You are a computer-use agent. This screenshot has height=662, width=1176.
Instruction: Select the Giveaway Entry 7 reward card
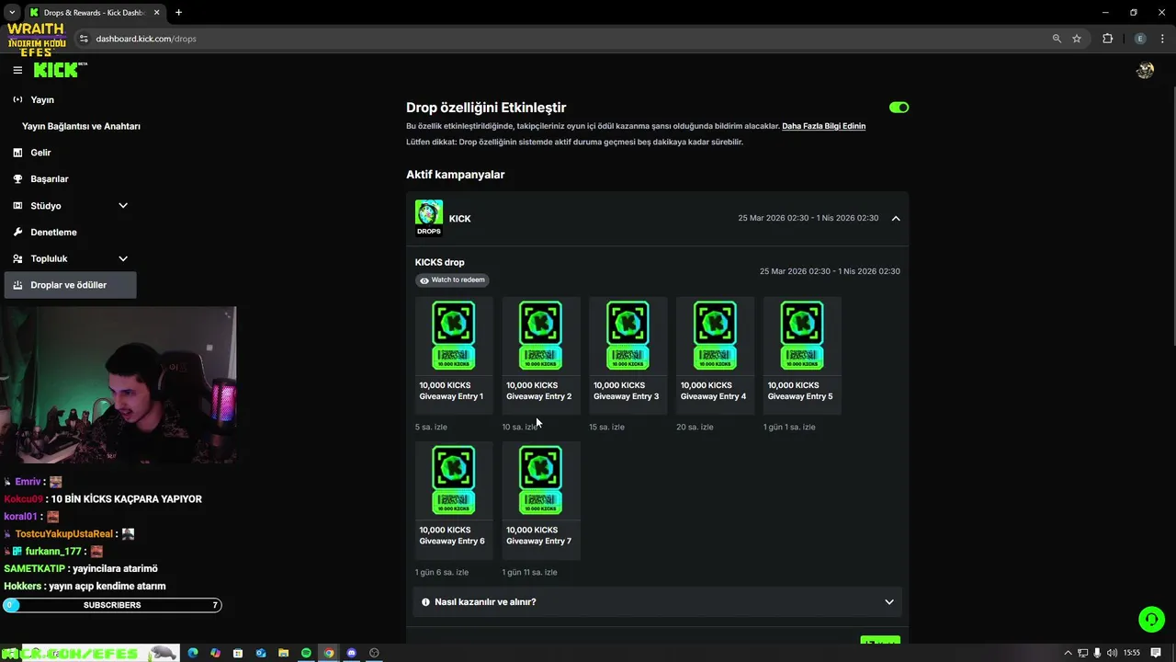[541, 499]
